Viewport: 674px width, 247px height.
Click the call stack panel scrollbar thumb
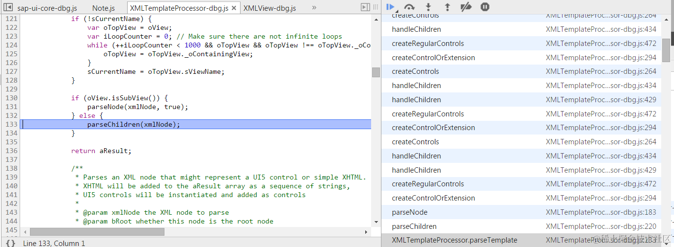[x=666, y=50]
